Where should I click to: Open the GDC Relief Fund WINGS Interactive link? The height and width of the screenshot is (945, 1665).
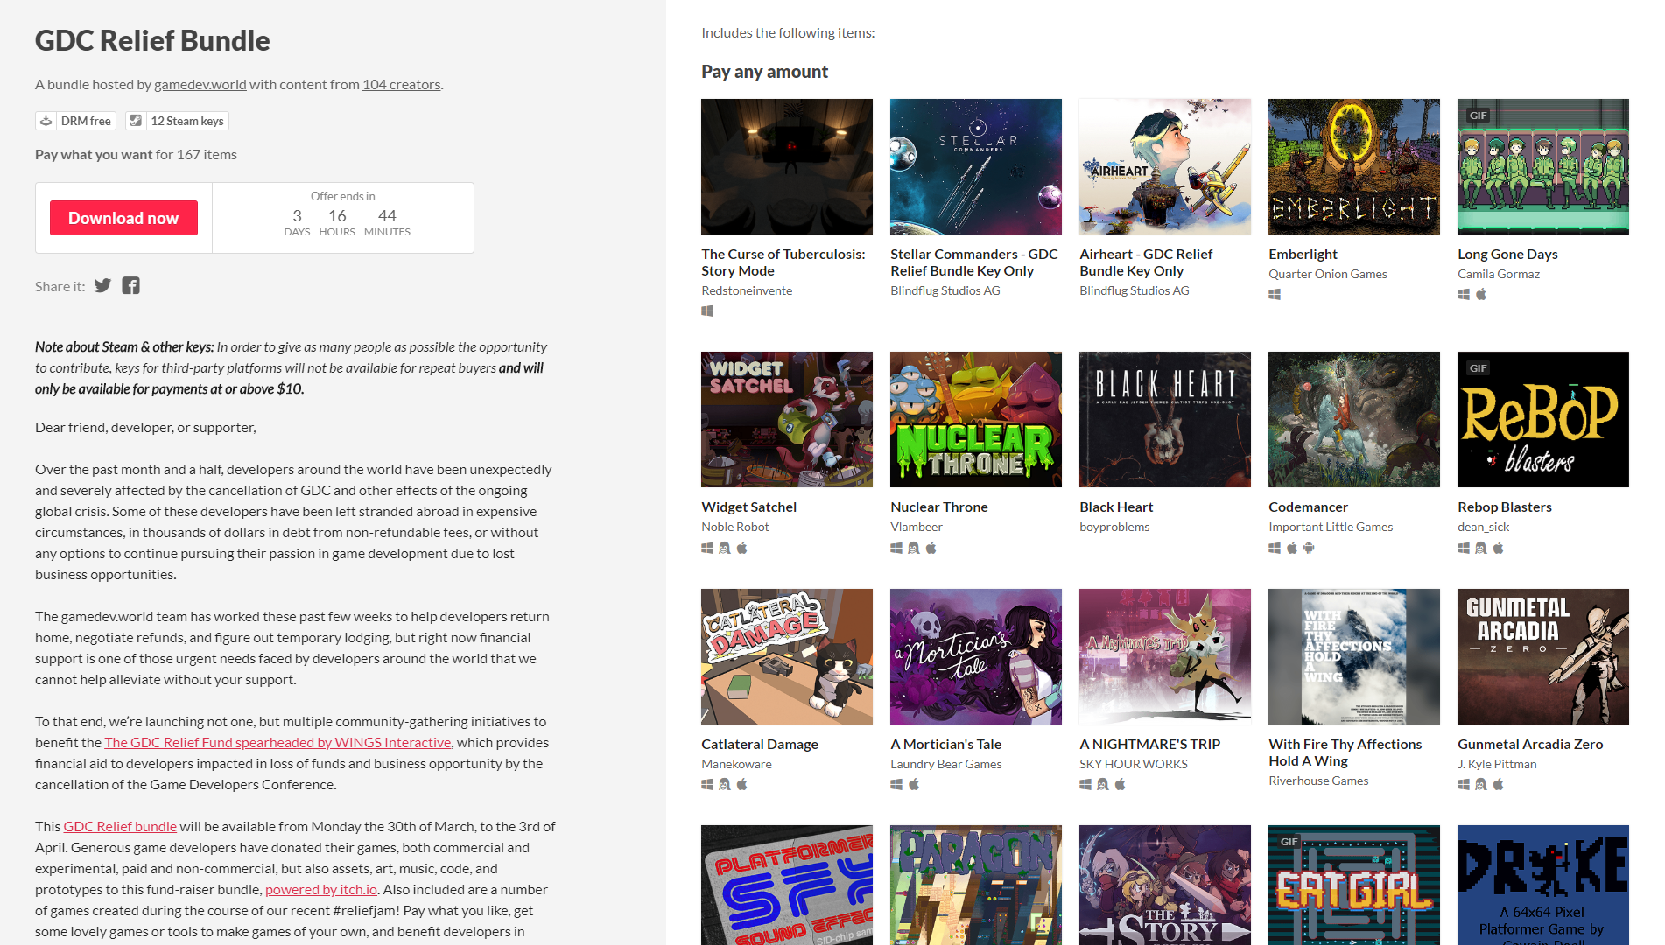277,742
